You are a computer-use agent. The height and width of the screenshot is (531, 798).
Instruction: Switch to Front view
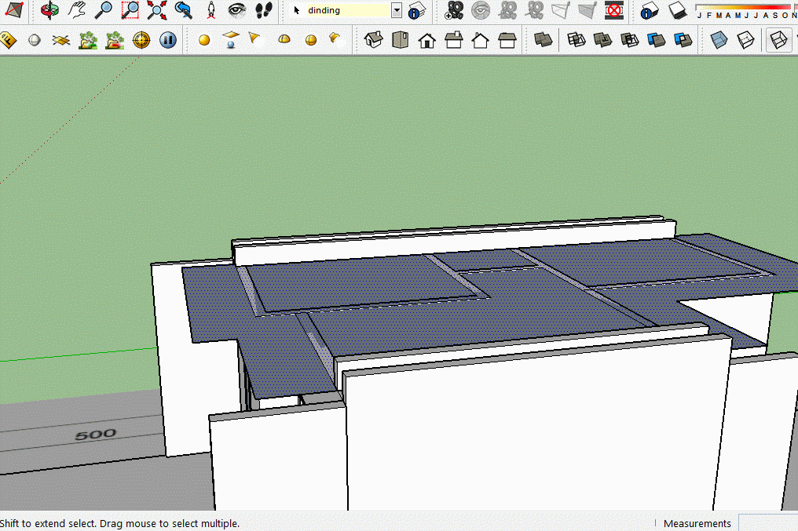click(x=427, y=39)
